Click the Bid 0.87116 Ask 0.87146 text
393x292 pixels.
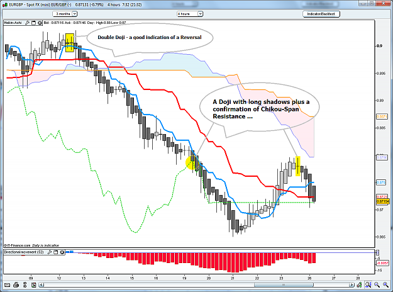tap(65, 23)
